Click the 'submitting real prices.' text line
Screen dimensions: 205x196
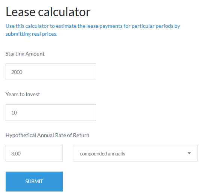[32, 34]
